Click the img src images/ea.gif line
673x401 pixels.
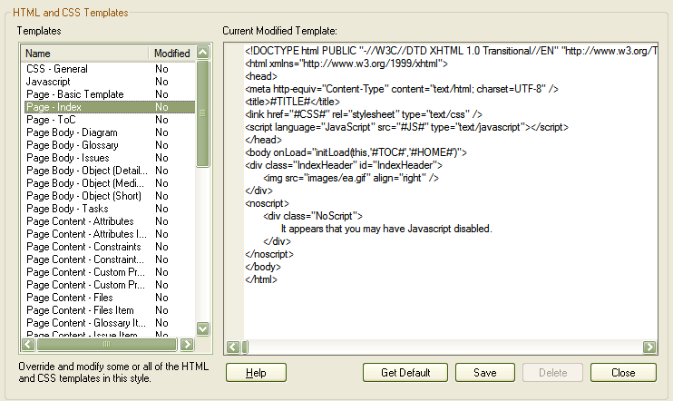(351, 178)
